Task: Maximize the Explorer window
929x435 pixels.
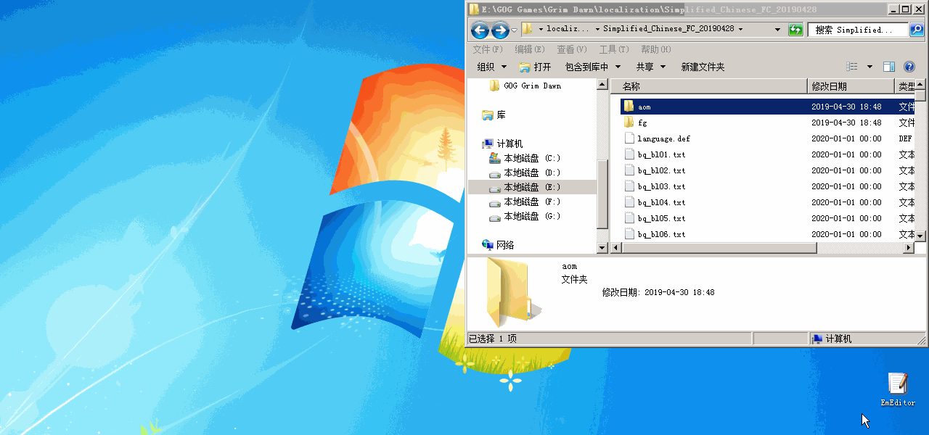Action: click(904, 9)
